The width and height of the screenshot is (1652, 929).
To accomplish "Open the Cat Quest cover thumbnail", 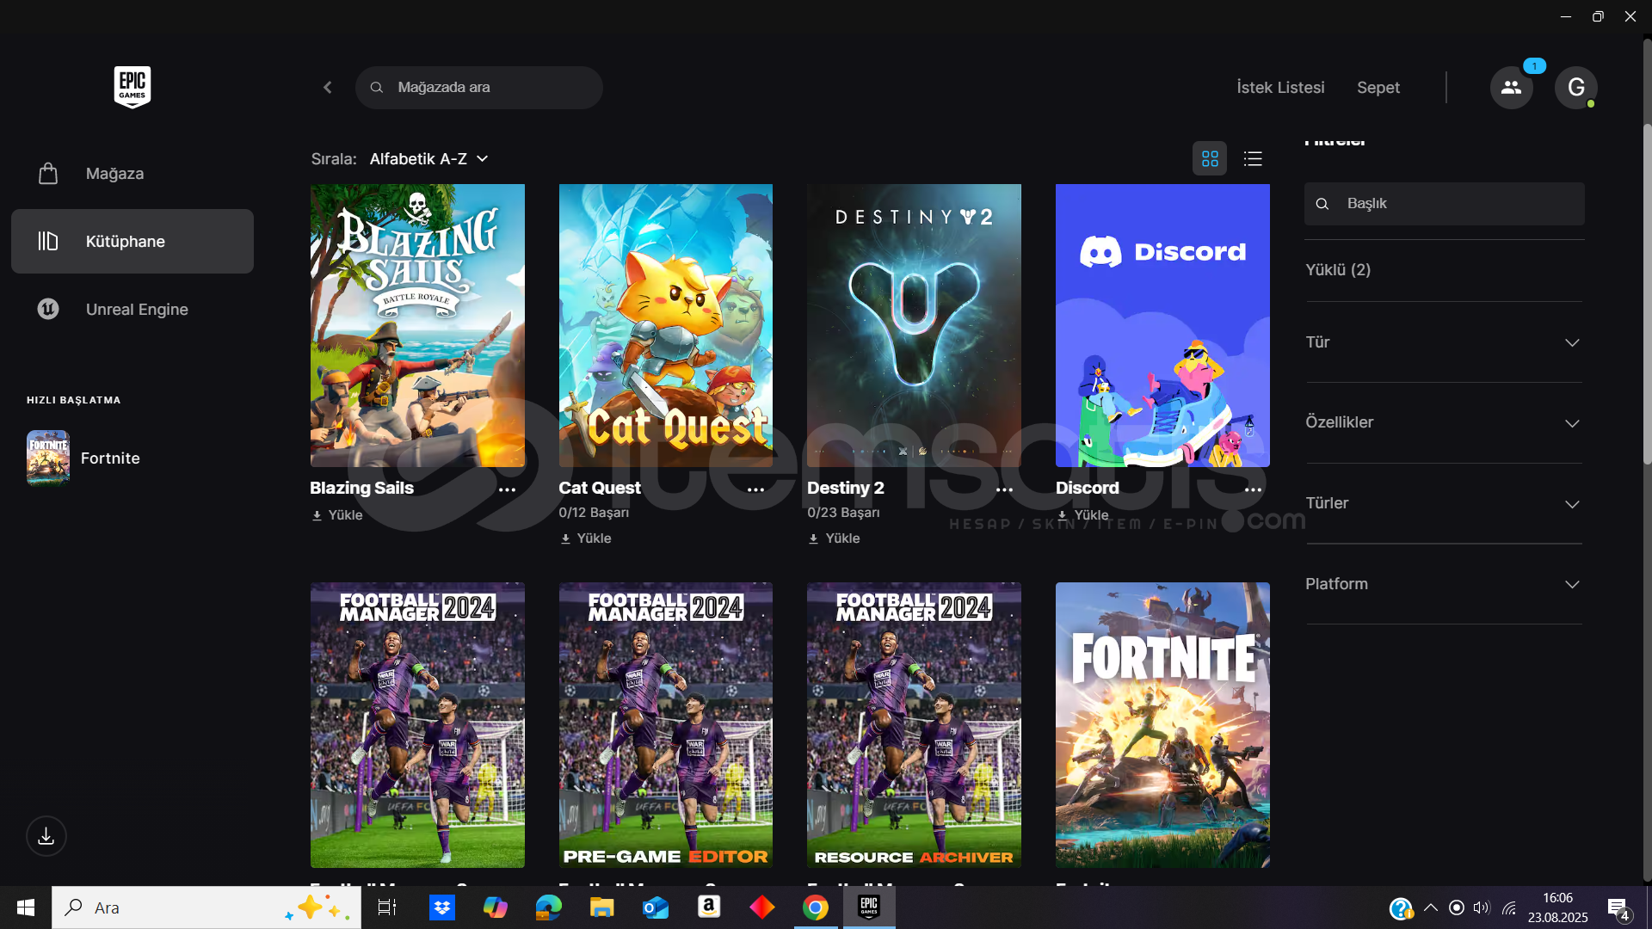I will pos(666,325).
